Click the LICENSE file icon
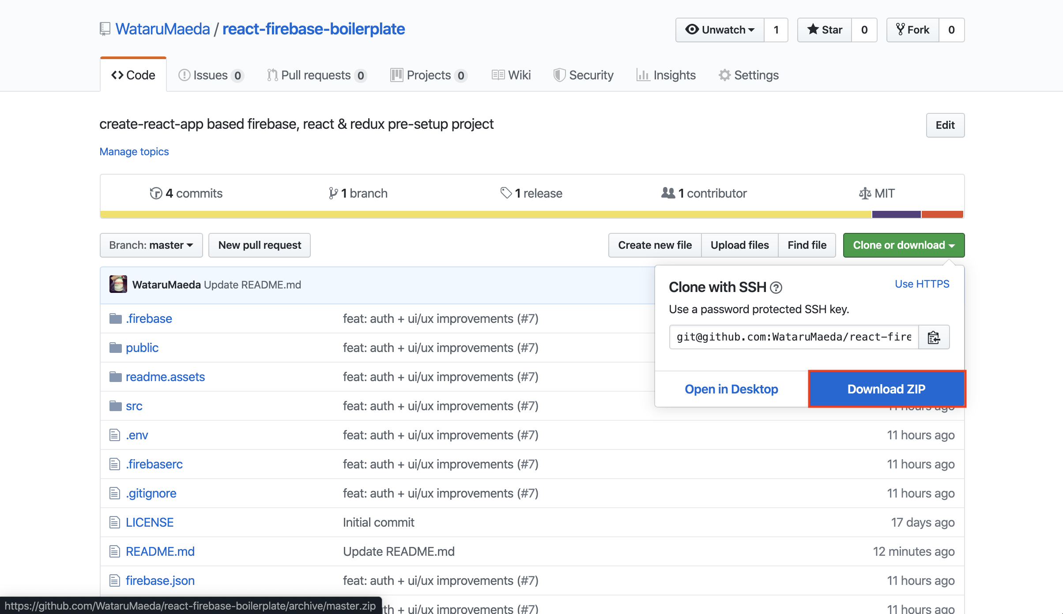This screenshot has height=614, width=1063. (115, 522)
